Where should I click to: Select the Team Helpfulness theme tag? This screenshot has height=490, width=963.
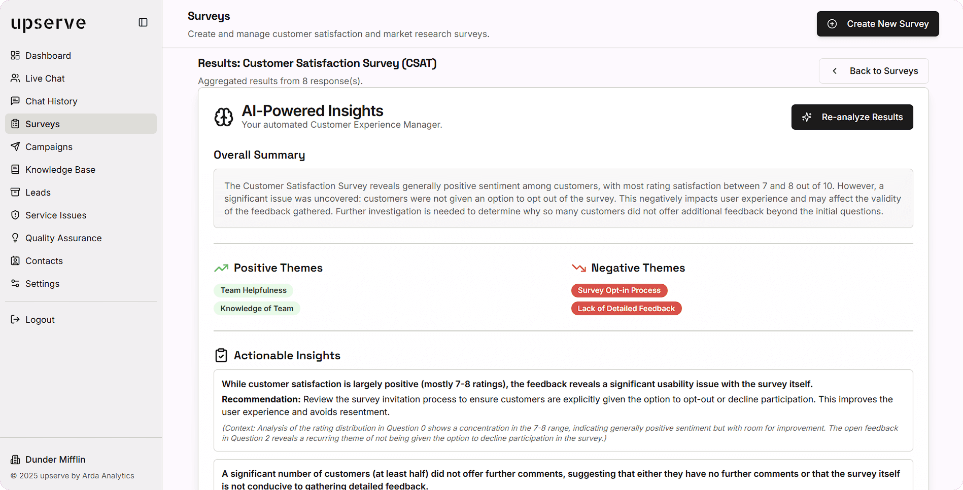[x=253, y=290]
